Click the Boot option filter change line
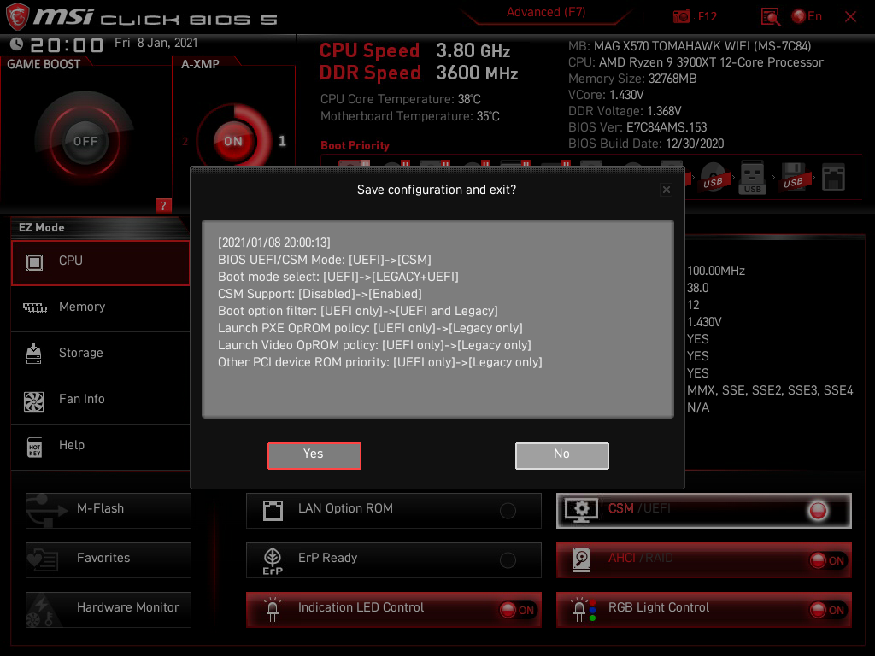The image size is (875, 656). point(358,311)
